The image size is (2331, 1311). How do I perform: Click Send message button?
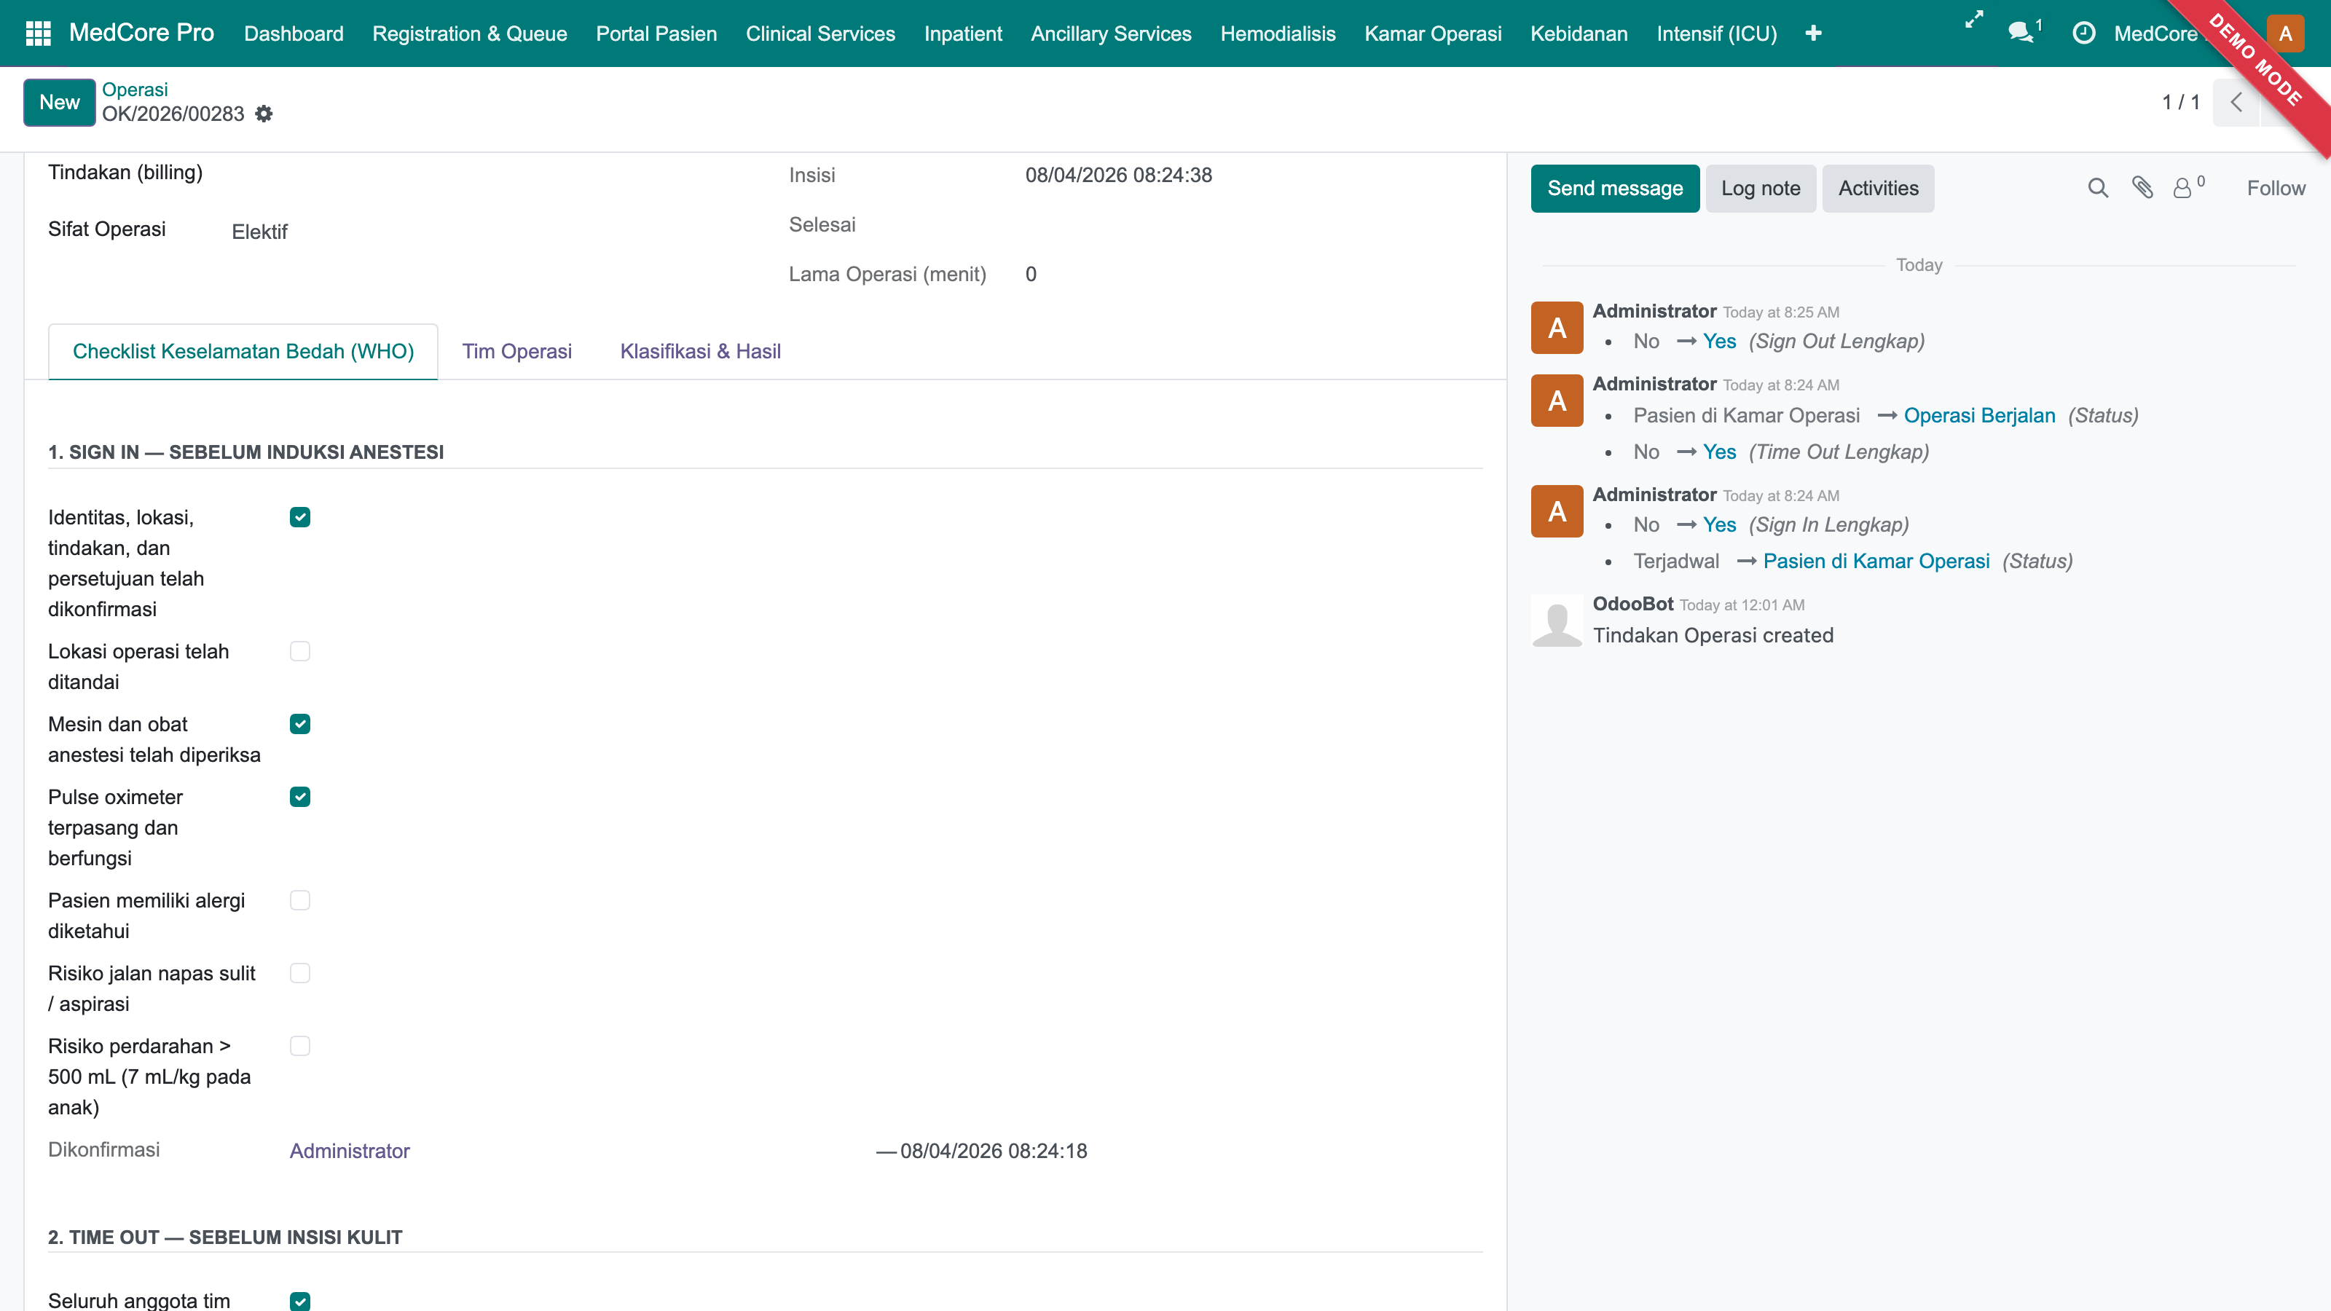pyautogui.click(x=1614, y=188)
